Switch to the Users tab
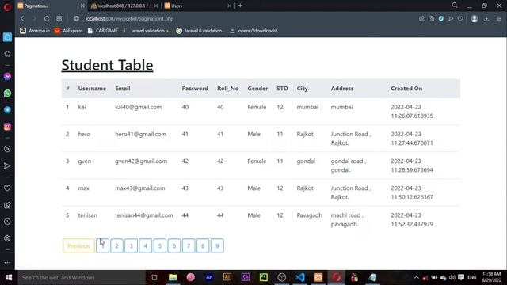 197,6
